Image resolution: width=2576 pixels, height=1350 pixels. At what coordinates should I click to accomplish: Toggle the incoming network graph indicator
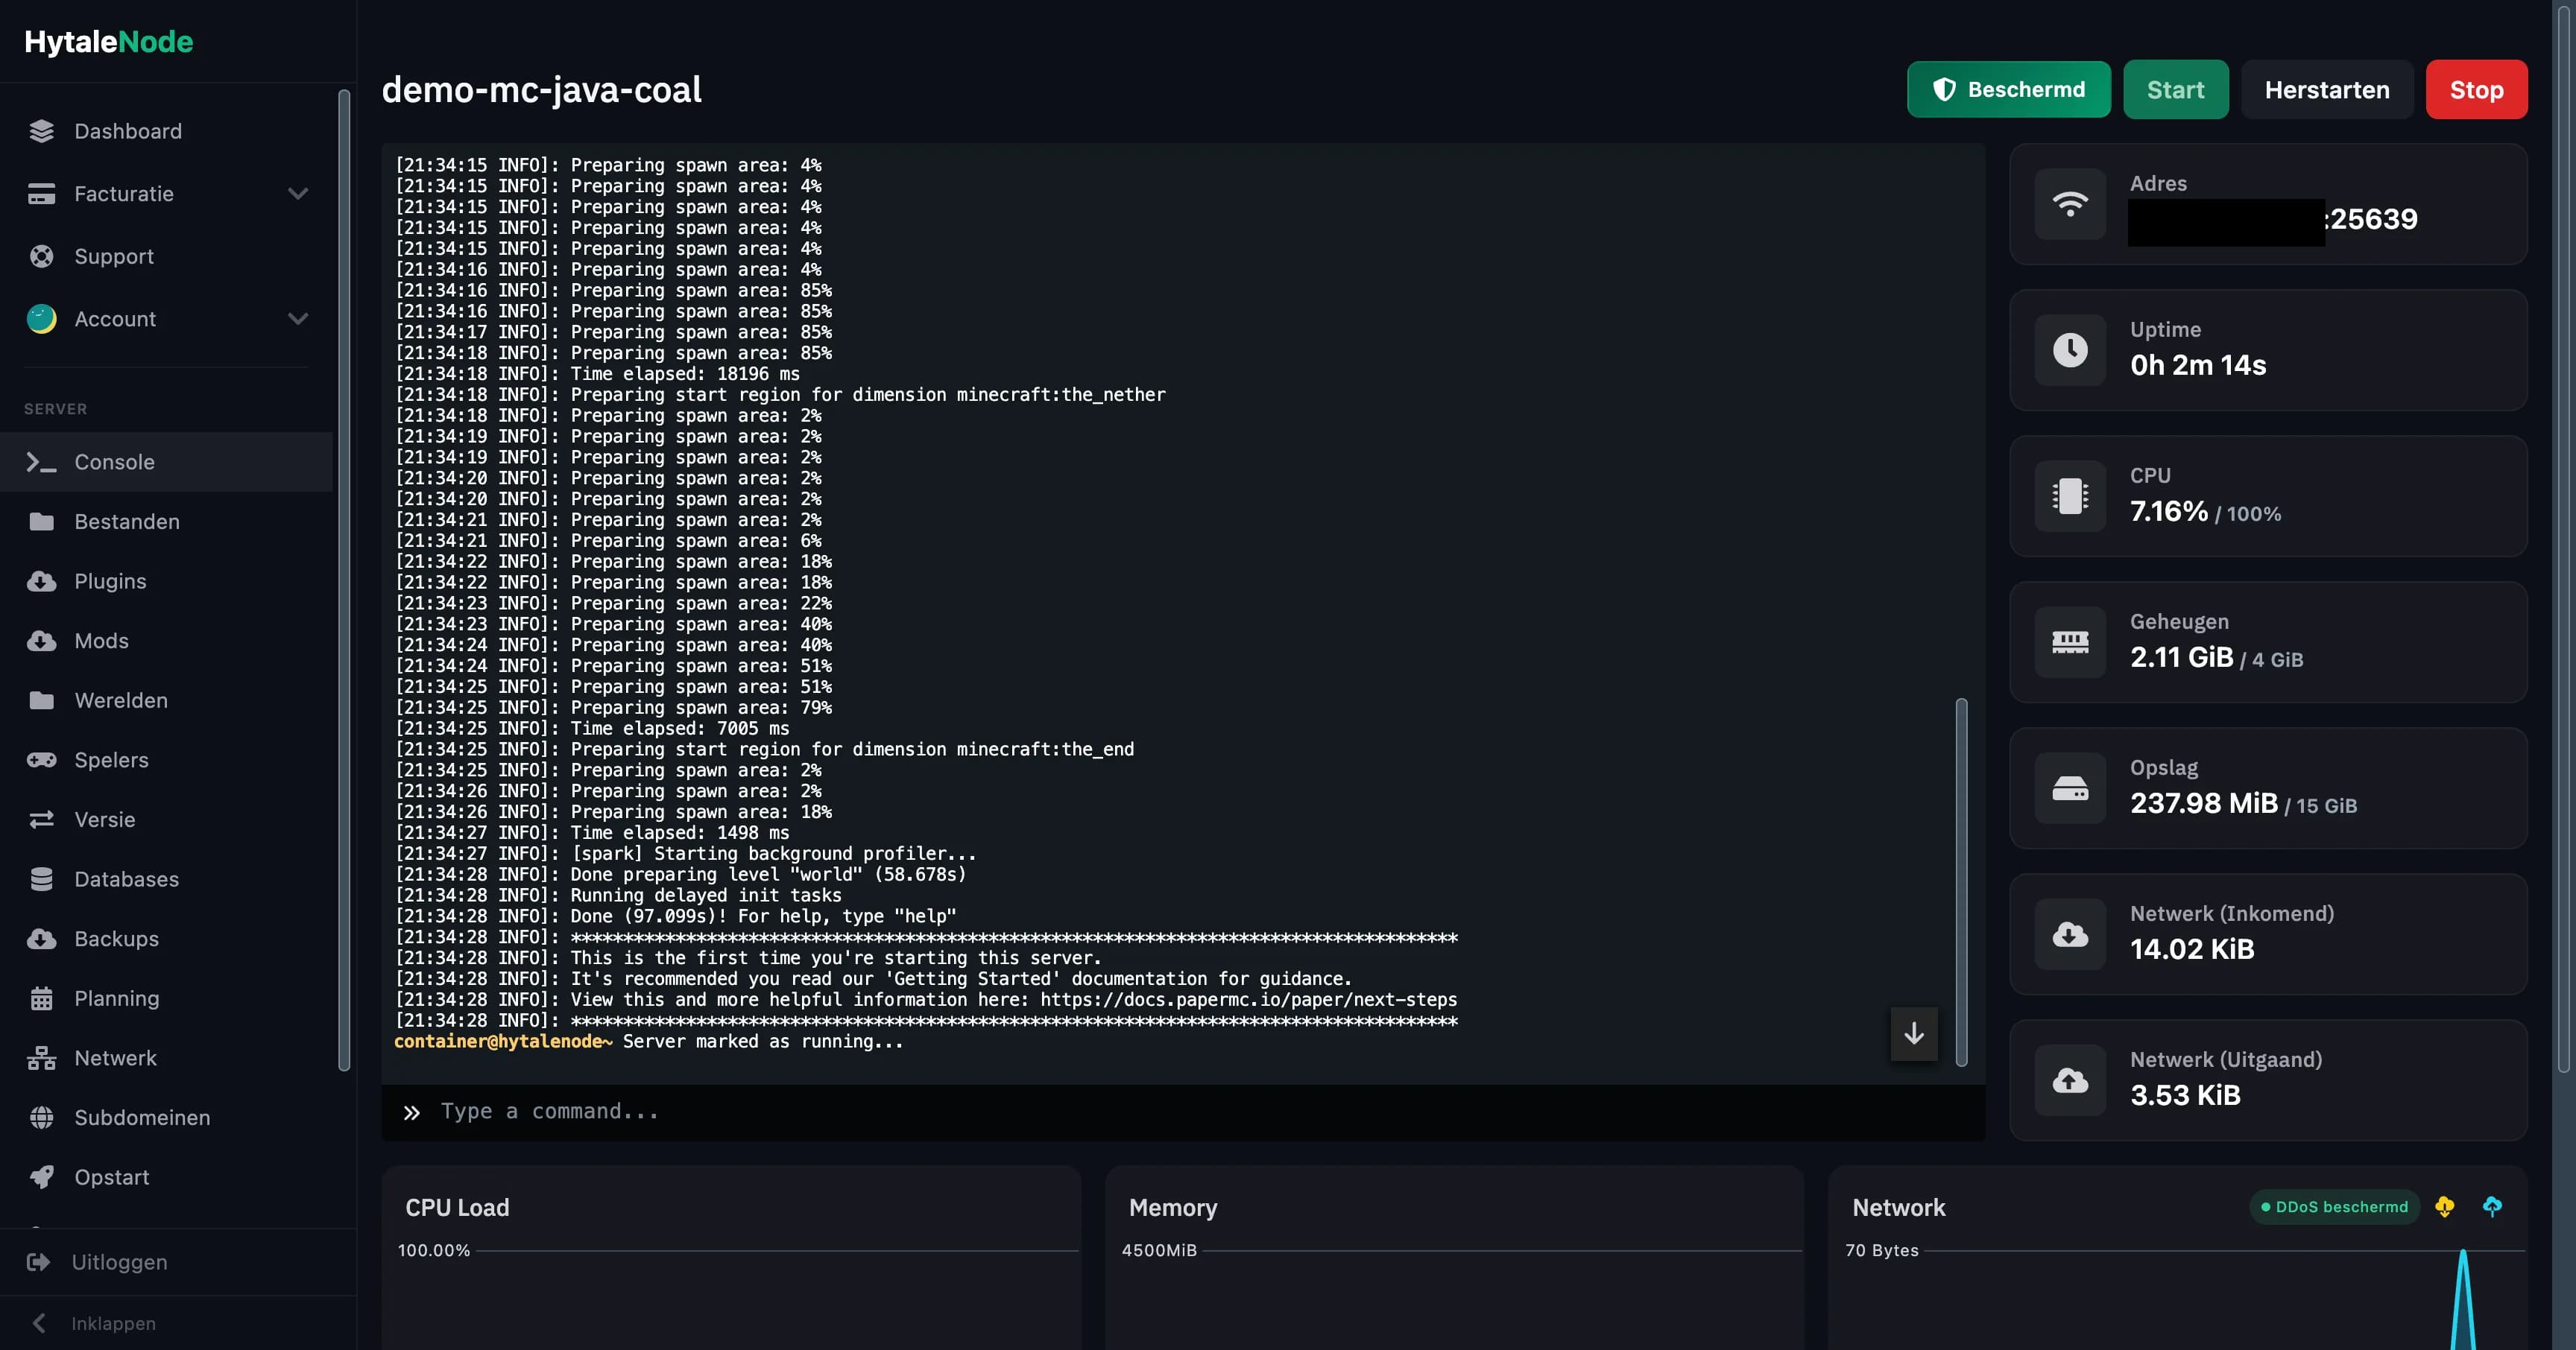2445,1206
